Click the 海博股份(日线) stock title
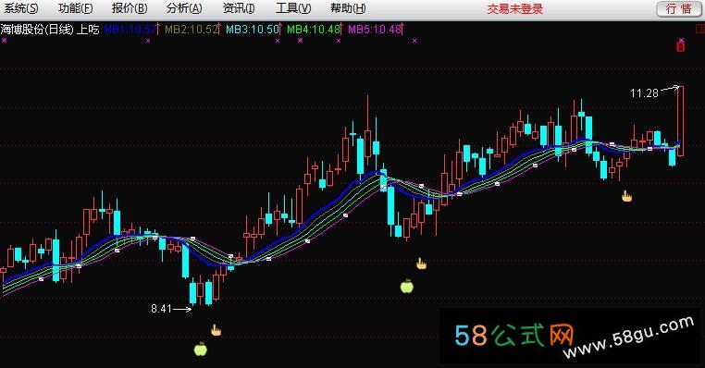The width and height of the screenshot is (705, 368). click(37, 30)
